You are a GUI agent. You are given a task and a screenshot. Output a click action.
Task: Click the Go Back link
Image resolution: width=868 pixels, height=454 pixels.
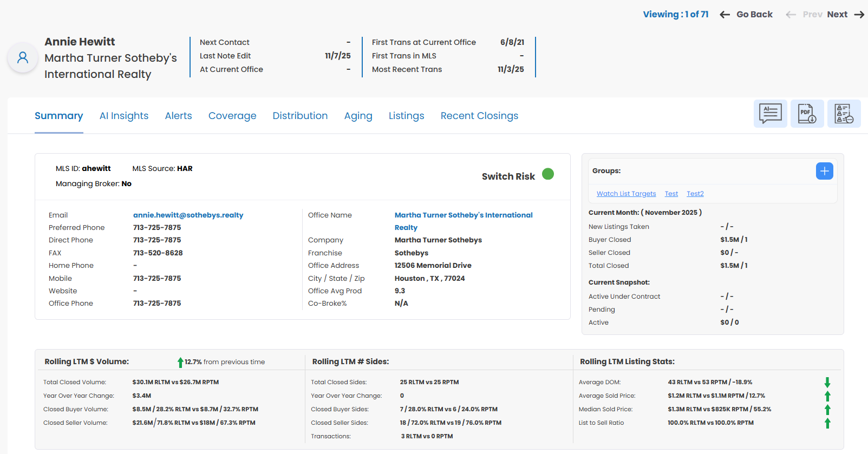(x=754, y=15)
